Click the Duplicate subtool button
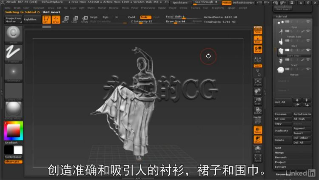319x180 pixels. (282, 131)
